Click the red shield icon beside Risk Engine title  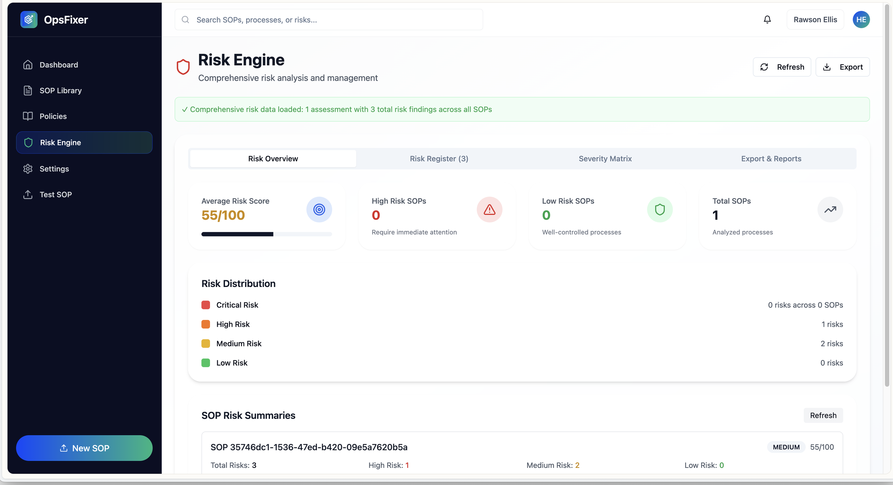tap(183, 67)
